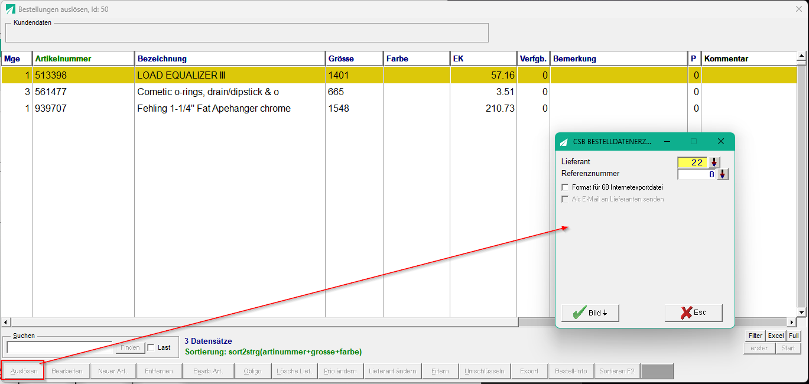Viewport: 809px width, 384px height.
Task: Toggle Als E-Mail an Lieferanten senden
Action: point(565,199)
